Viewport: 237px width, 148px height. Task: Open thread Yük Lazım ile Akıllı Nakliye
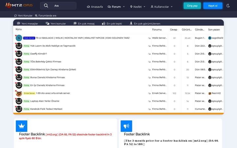click(53, 46)
